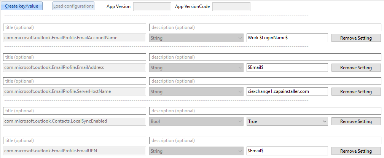Edit the ciexchange1.capainstaller.com value field
The image size is (384, 158).
[287, 92]
